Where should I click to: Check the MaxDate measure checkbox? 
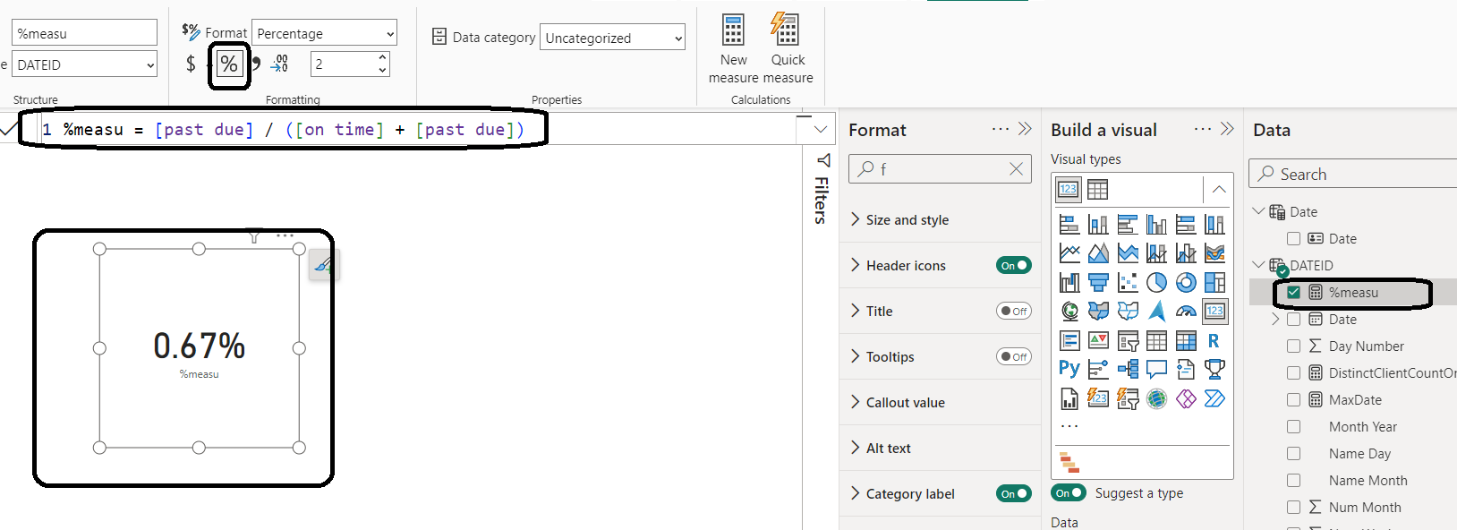coord(1293,399)
